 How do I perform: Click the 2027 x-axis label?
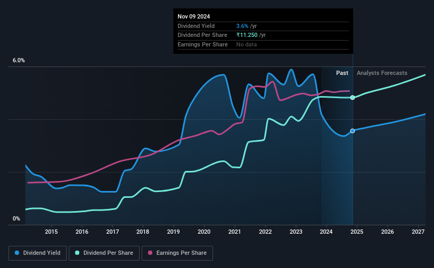tap(418, 232)
